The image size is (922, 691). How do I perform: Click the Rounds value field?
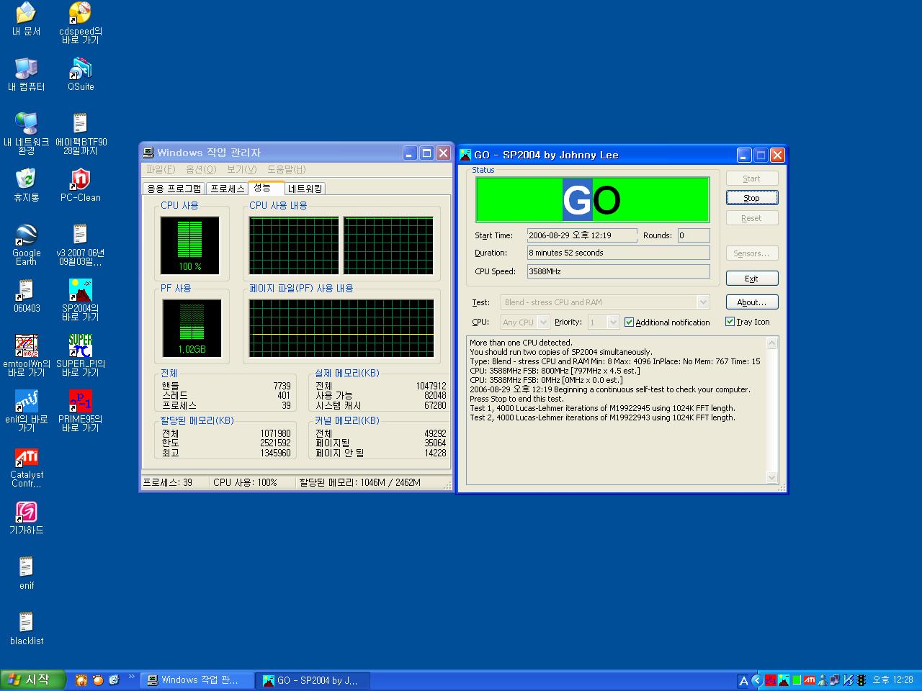point(694,235)
